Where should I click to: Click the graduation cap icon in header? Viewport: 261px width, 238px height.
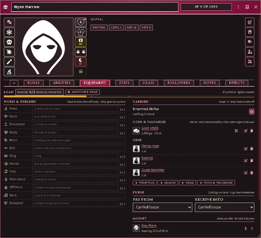(6, 7)
